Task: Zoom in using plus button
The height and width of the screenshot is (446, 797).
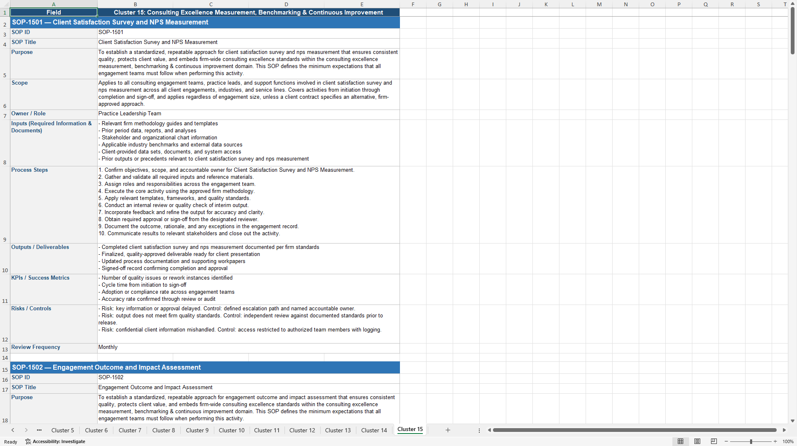Action: (x=775, y=441)
